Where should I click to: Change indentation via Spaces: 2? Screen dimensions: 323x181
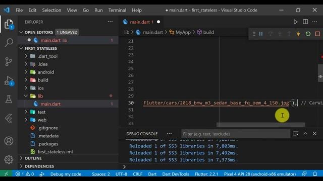click(101, 174)
